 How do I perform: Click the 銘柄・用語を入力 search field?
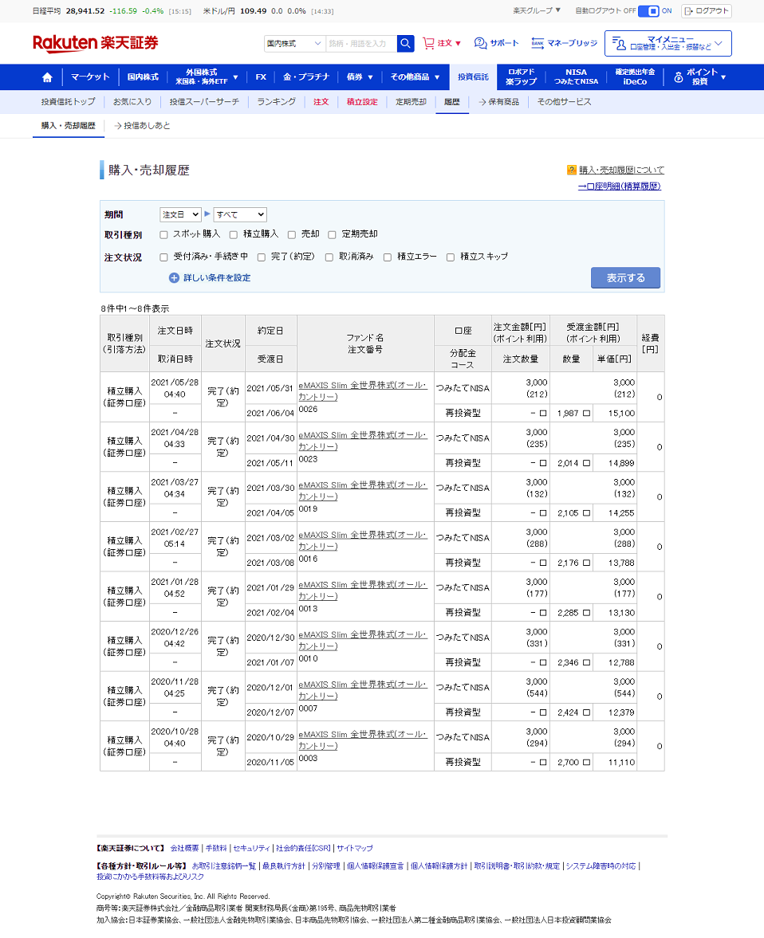(361, 43)
